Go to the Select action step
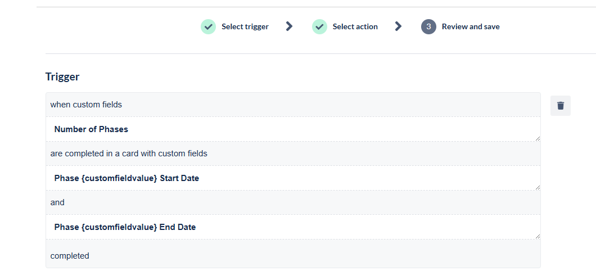The height and width of the screenshot is (280, 596). click(x=355, y=26)
